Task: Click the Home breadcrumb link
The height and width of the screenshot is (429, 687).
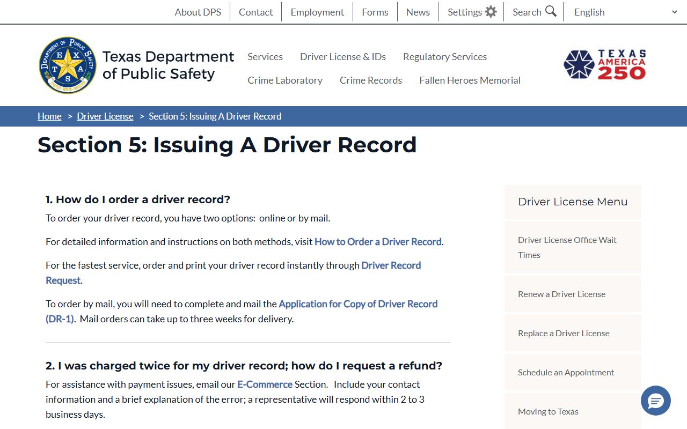Action: tap(49, 116)
